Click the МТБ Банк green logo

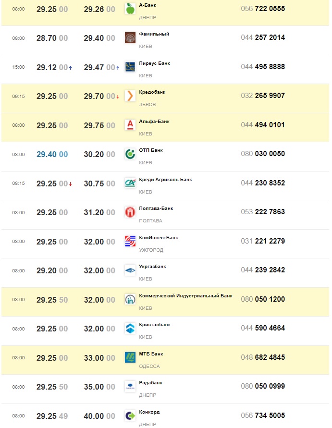pyautogui.click(x=130, y=357)
